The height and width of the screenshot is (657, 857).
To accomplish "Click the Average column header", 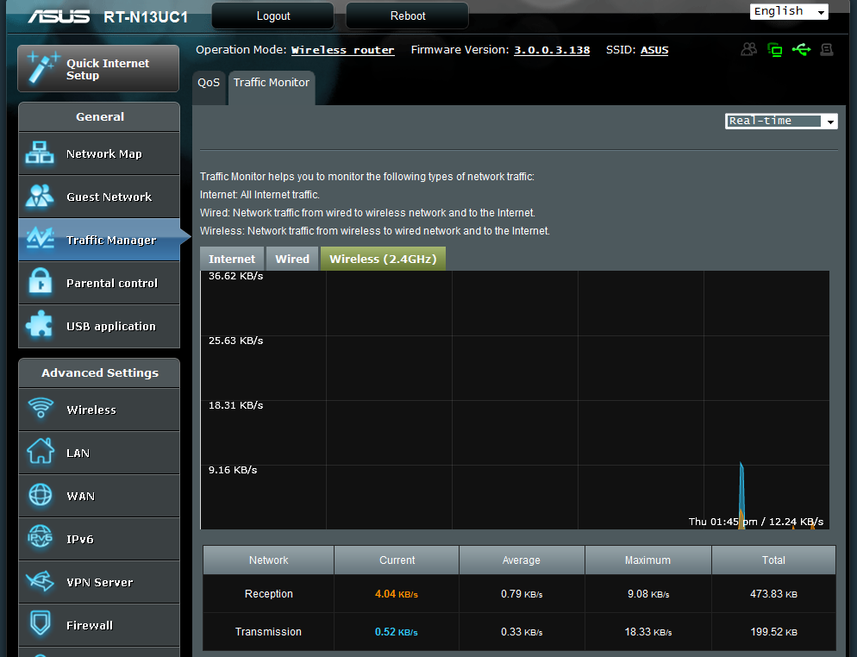I will click(x=522, y=560).
